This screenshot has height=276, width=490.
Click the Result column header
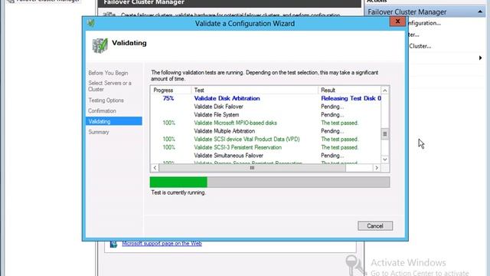[350, 90]
